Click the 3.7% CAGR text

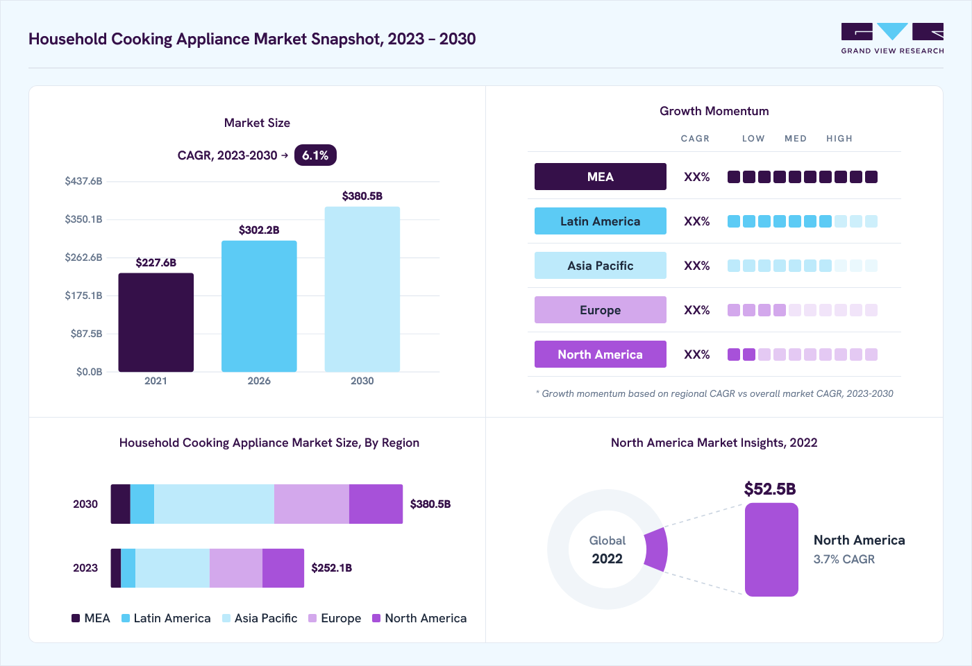844,559
